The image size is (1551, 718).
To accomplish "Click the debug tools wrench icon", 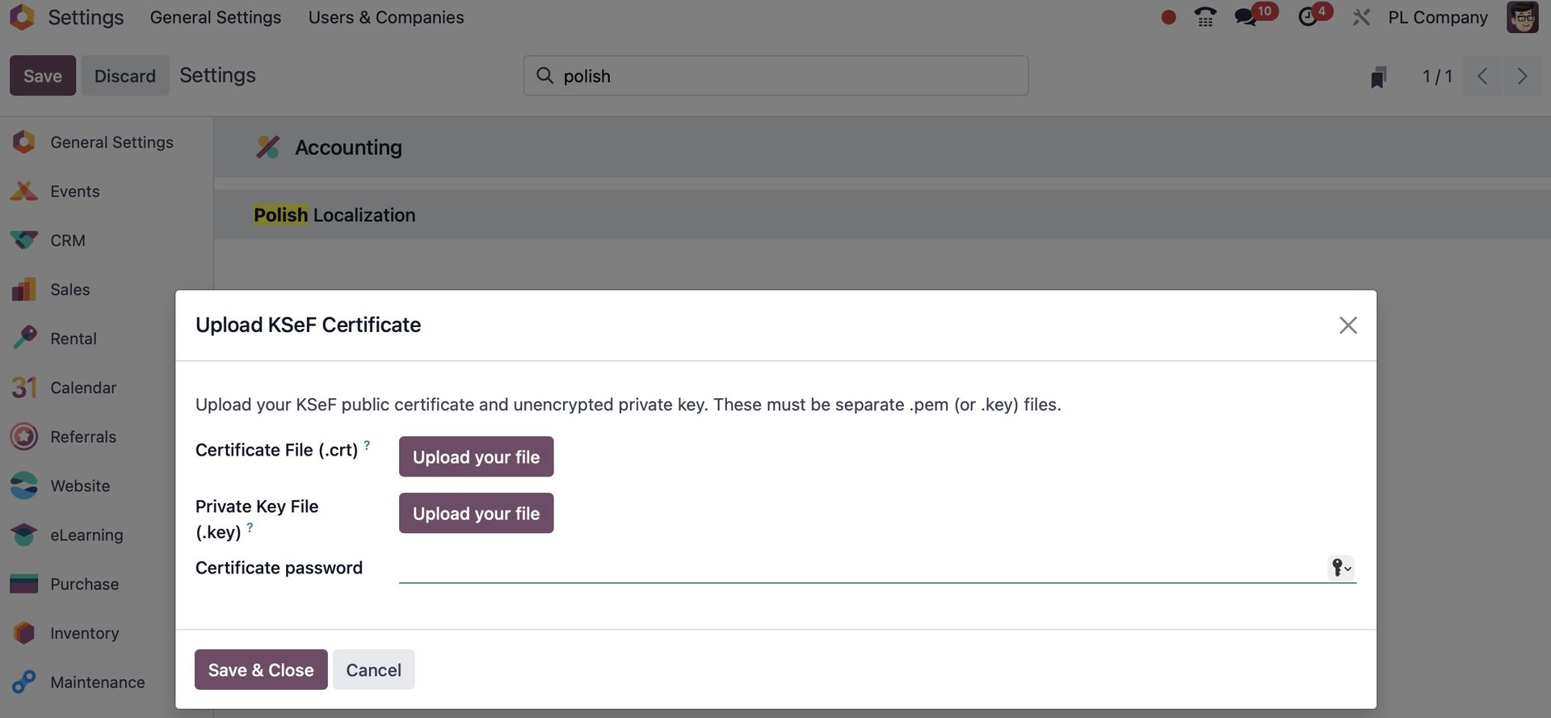I will pyautogui.click(x=1361, y=17).
